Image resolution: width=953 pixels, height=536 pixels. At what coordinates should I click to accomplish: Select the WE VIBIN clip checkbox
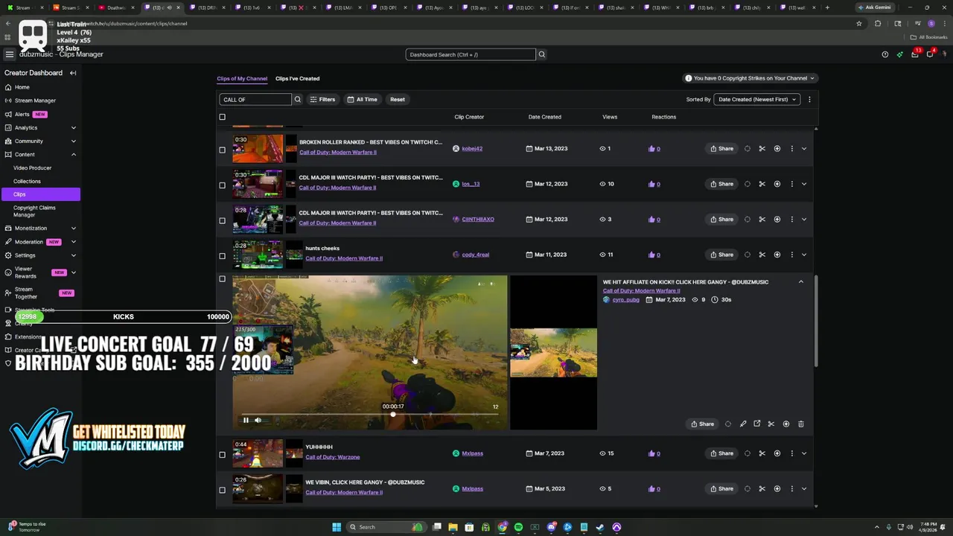222,490
